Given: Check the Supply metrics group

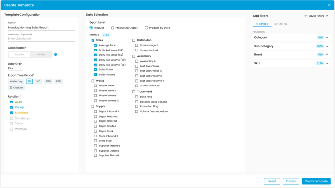Looking at the screenshot, I should pyautogui.click(x=93, y=106).
